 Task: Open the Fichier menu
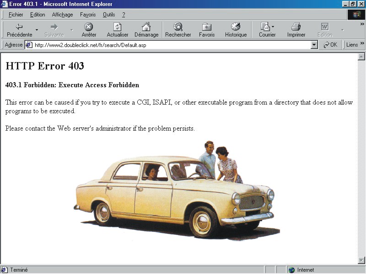[16, 15]
